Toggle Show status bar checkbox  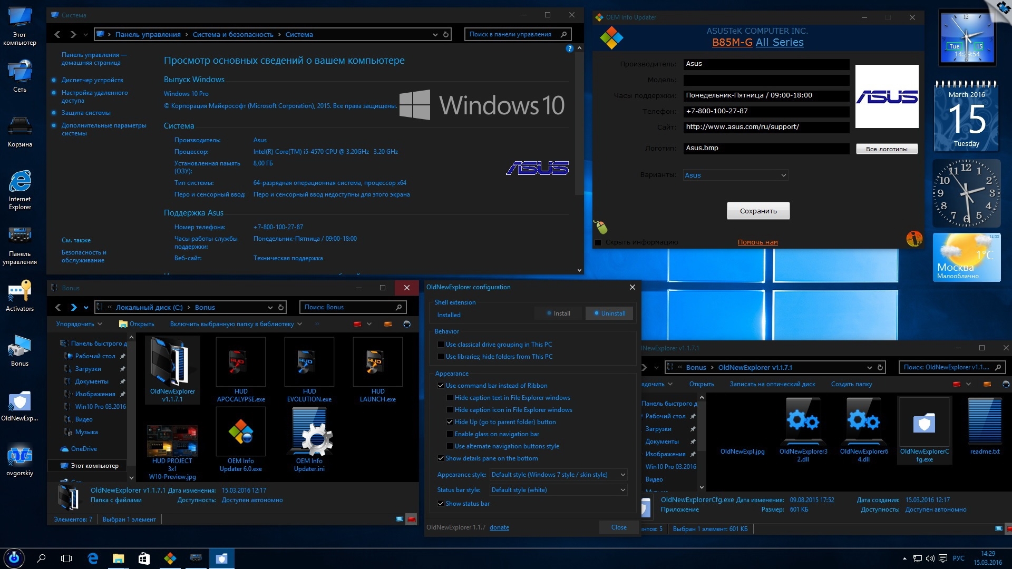(441, 504)
